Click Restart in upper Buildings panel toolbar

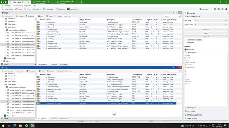pyautogui.click(x=49, y=16)
